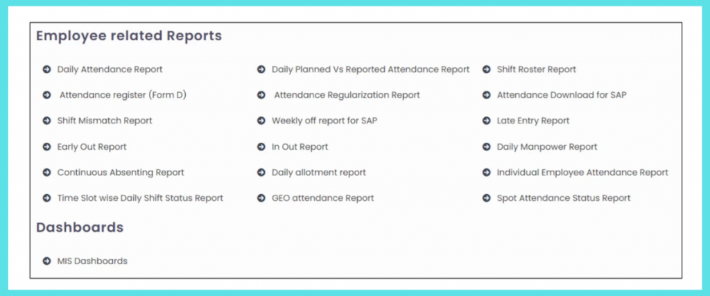Open Weekly off report for SAP
The width and height of the screenshot is (710, 296).
click(x=324, y=121)
